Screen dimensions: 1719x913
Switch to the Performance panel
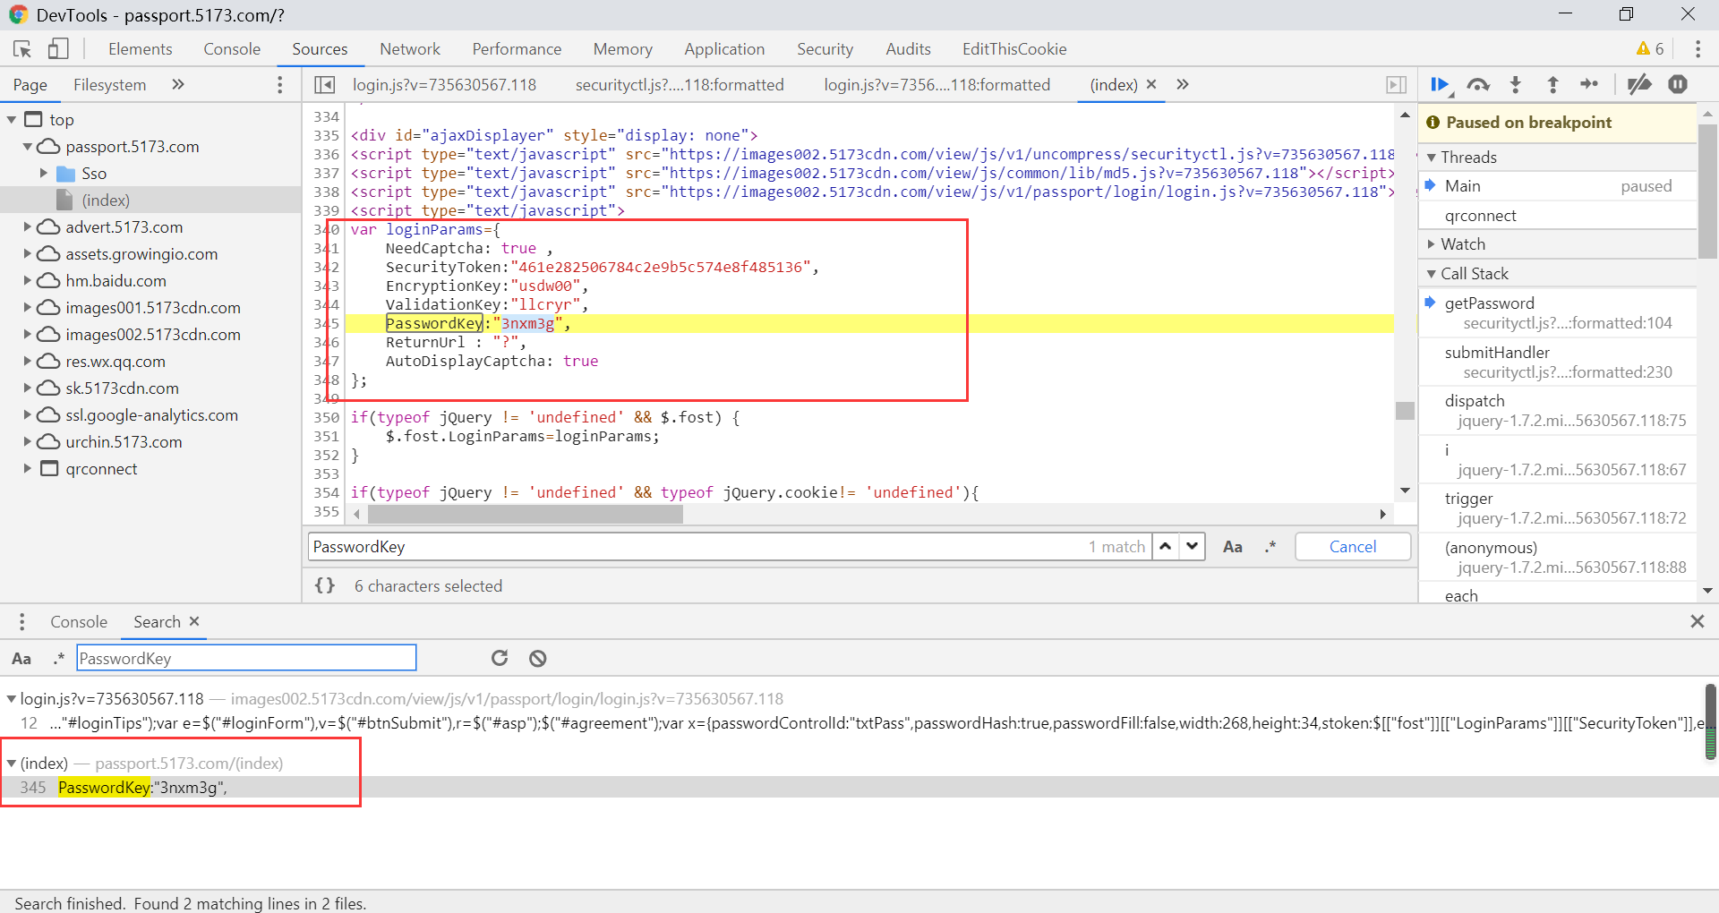click(x=517, y=49)
